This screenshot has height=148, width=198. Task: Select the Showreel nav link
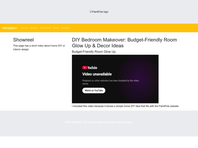click(x=45, y=28)
